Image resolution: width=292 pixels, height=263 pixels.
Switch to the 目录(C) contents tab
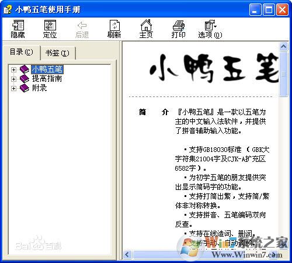(22, 52)
